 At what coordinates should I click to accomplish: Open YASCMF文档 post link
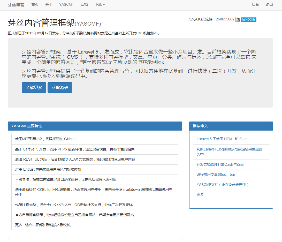coord(223,185)
